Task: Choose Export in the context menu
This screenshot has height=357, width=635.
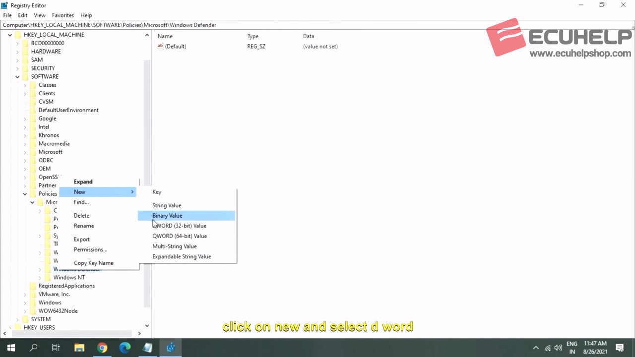Action: tap(98, 239)
